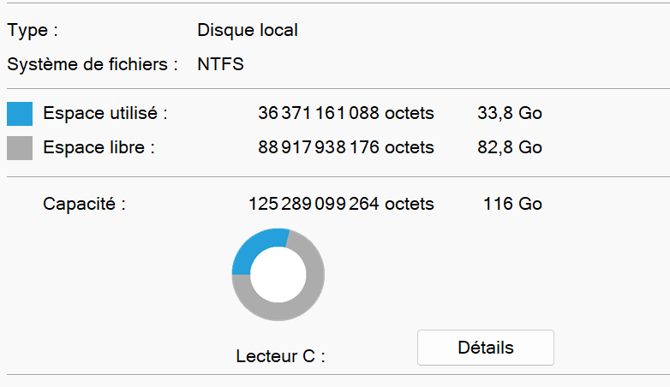The height and width of the screenshot is (387, 670).
Task: Click the 'Espace libre :' label
Action: pyautogui.click(x=99, y=147)
